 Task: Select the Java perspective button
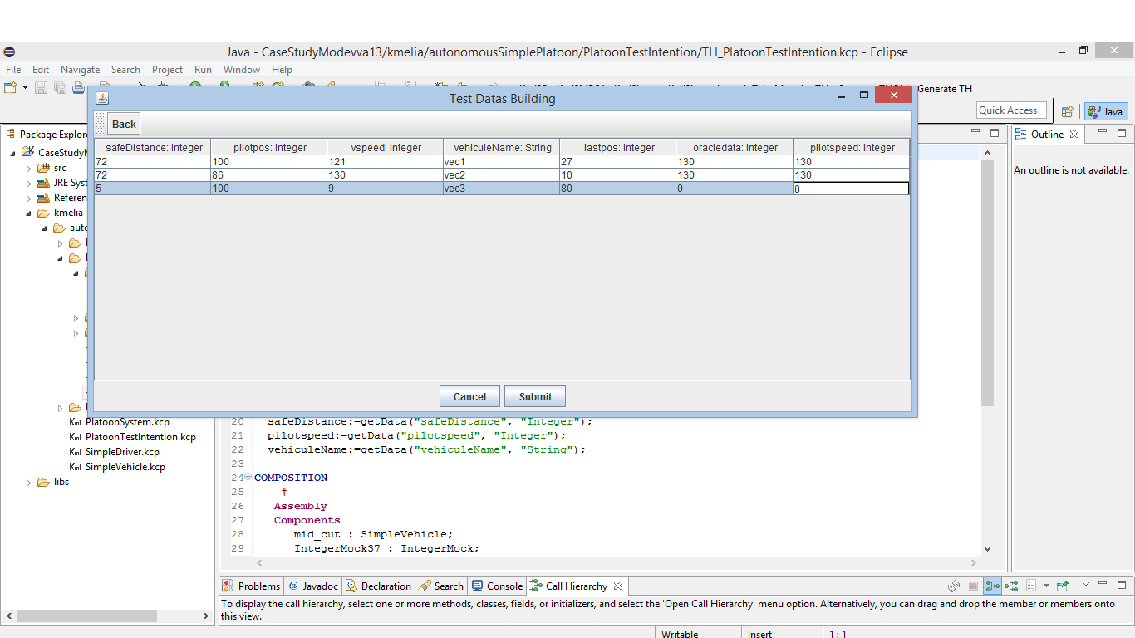(x=1105, y=111)
